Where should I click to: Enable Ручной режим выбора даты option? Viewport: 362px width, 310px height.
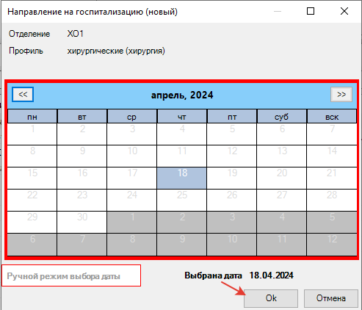(71, 275)
